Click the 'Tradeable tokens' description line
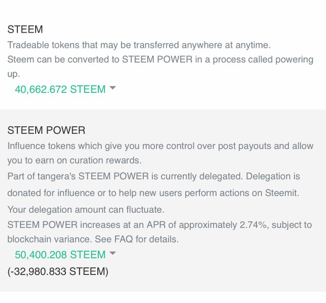 (x=139, y=45)
